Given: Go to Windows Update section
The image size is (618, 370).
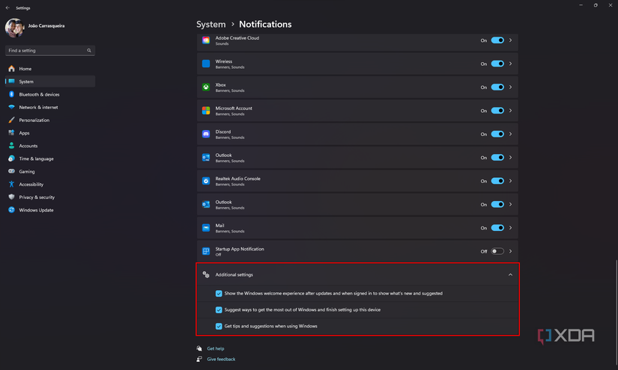Looking at the screenshot, I should click(36, 210).
